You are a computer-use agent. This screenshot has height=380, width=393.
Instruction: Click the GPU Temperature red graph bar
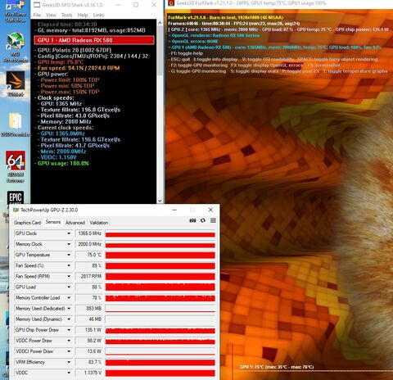pyautogui.click(x=160, y=256)
